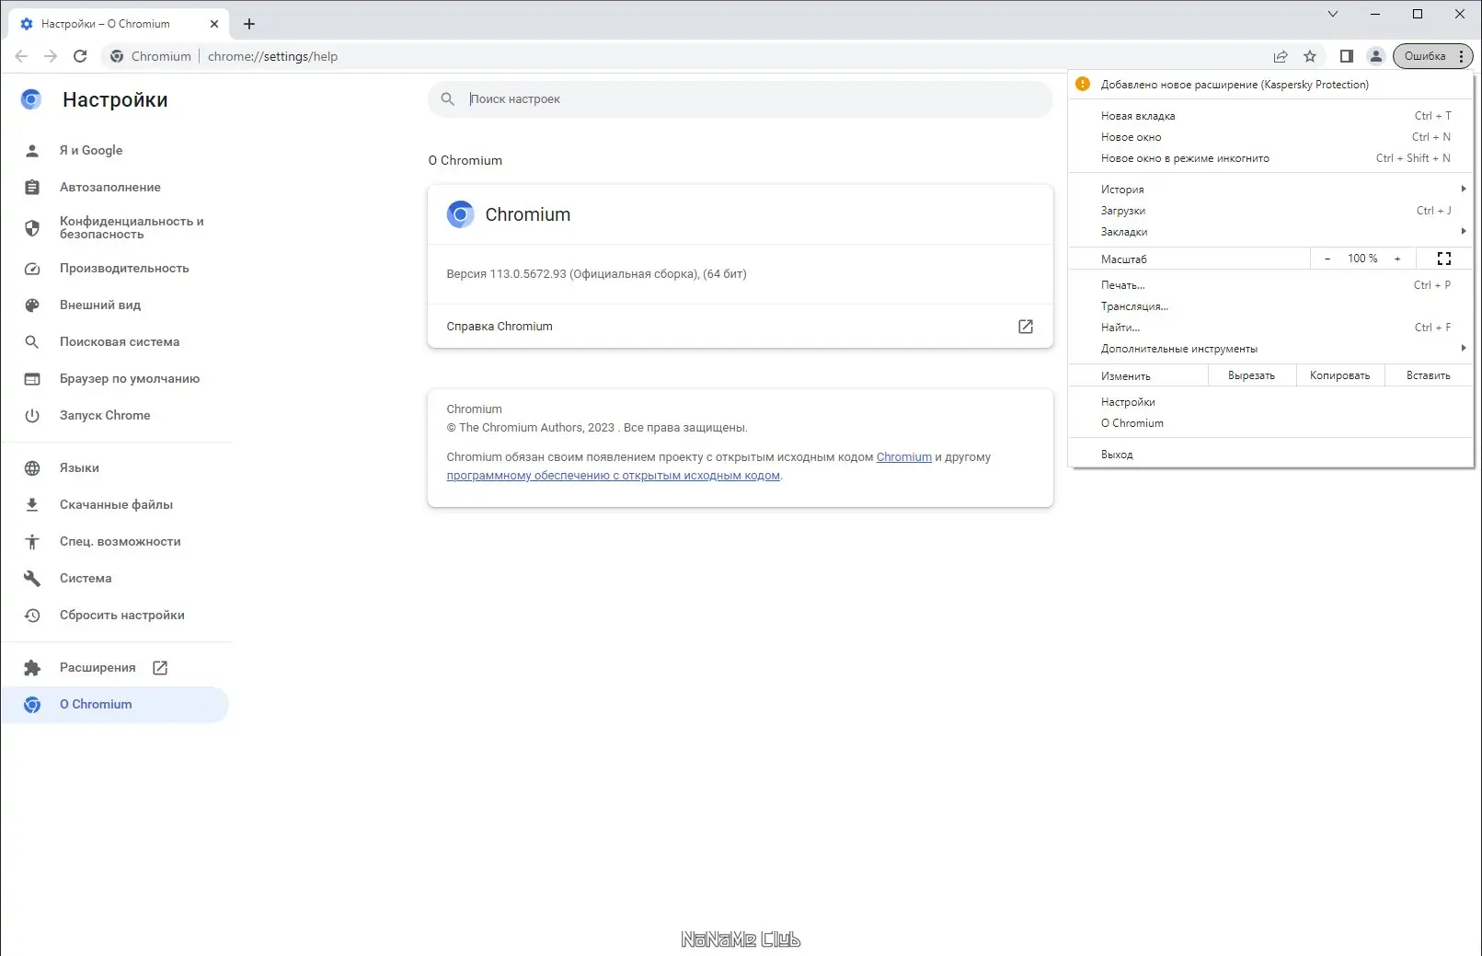Reload the settings page
This screenshot has height=956, width=1482.
pyautogui.click(x=80, y=56)
